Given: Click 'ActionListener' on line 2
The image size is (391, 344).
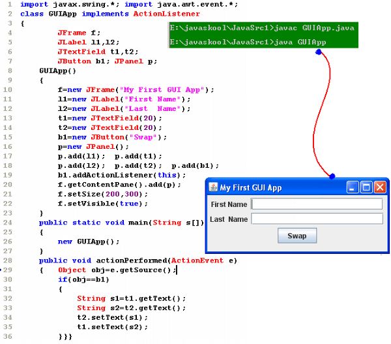Looking at the screenshot, I should (166, 14).
